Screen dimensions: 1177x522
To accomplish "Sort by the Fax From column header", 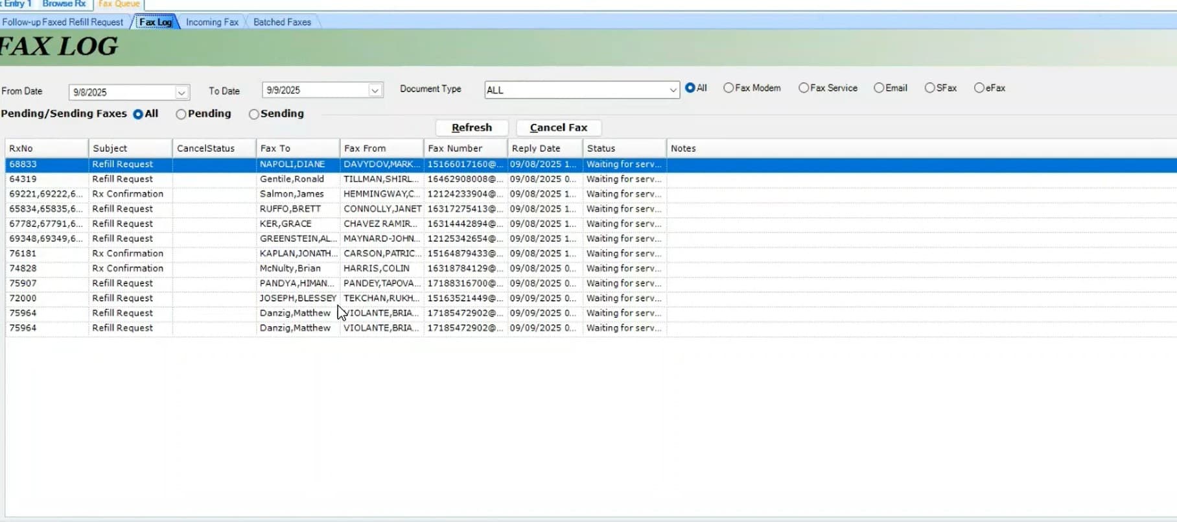I will (382, 148).
